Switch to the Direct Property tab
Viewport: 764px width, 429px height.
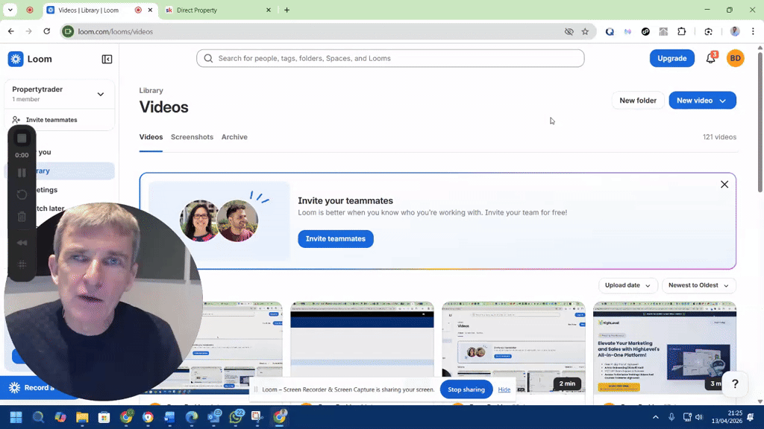click(216, 10)
